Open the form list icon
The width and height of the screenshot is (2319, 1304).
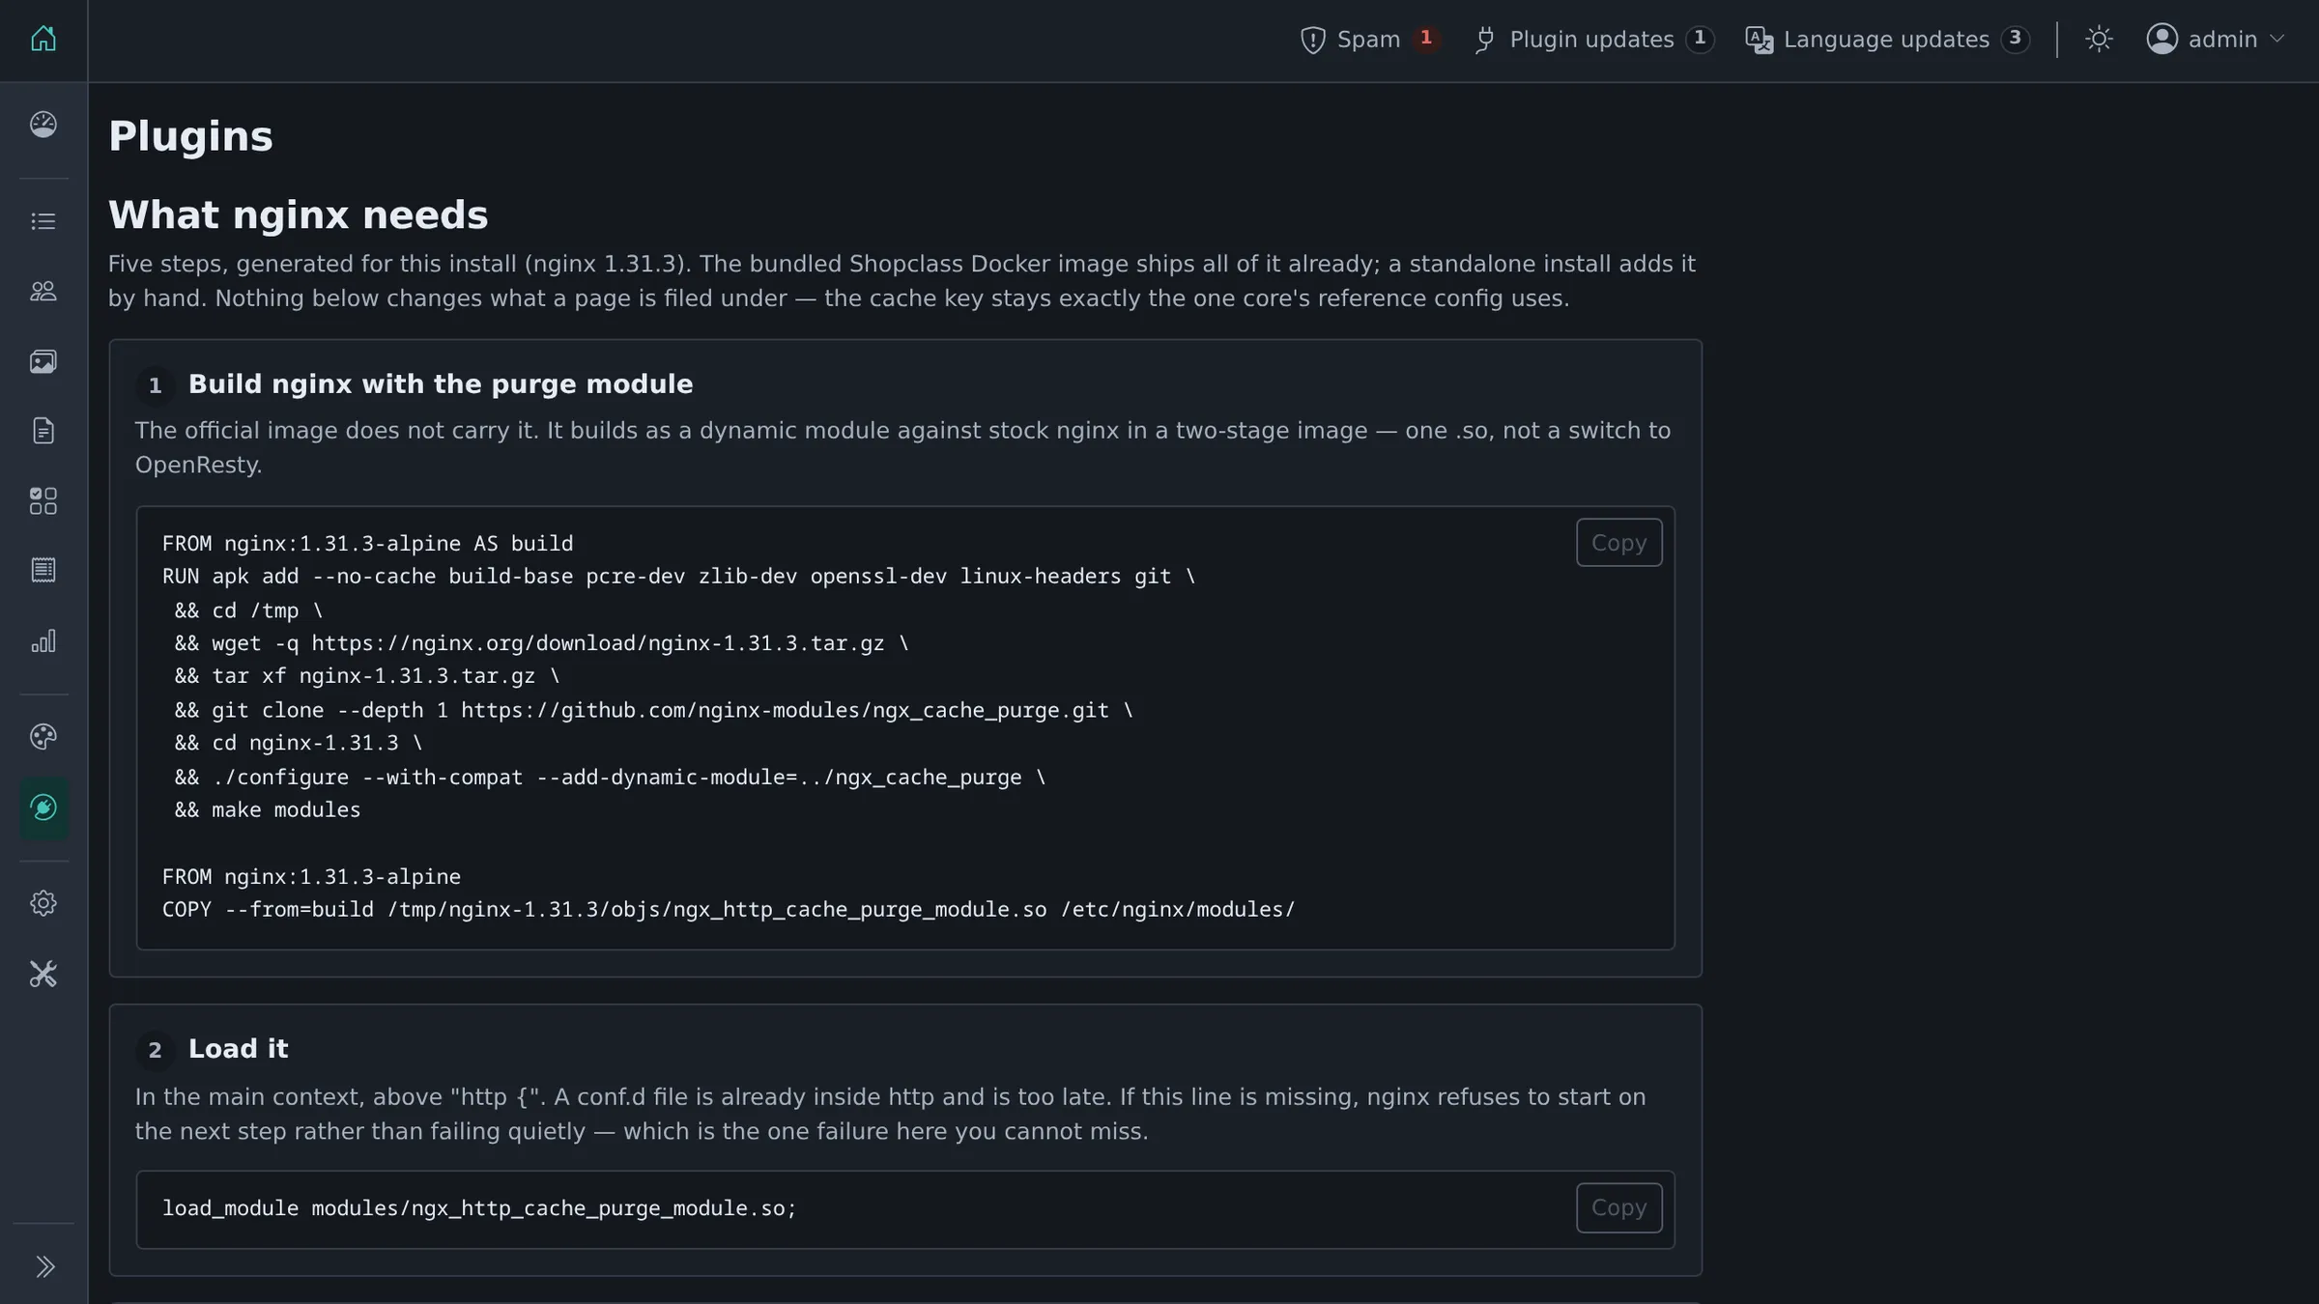coord(43,570)
